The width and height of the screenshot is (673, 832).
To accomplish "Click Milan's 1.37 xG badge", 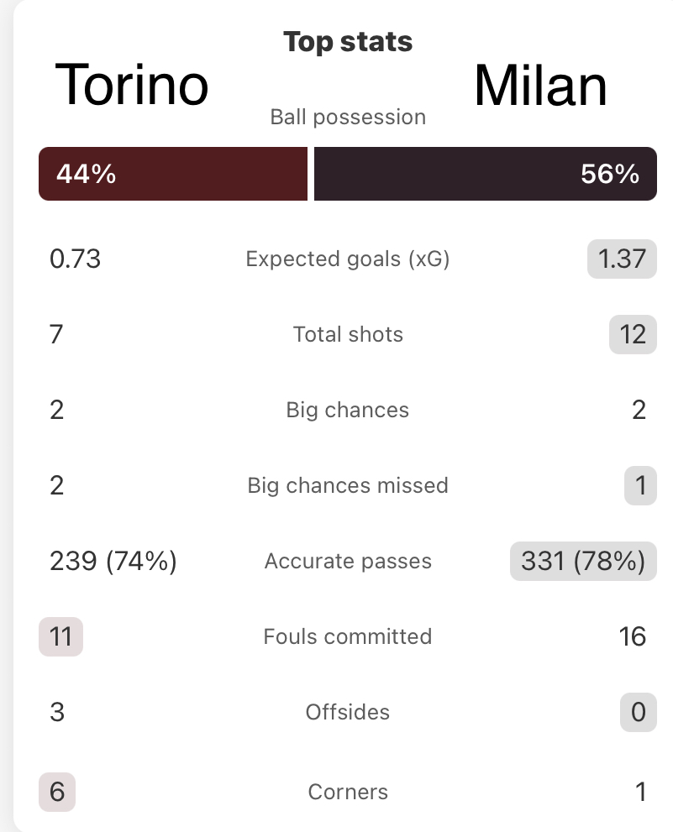I will click(x=622, y=259).
